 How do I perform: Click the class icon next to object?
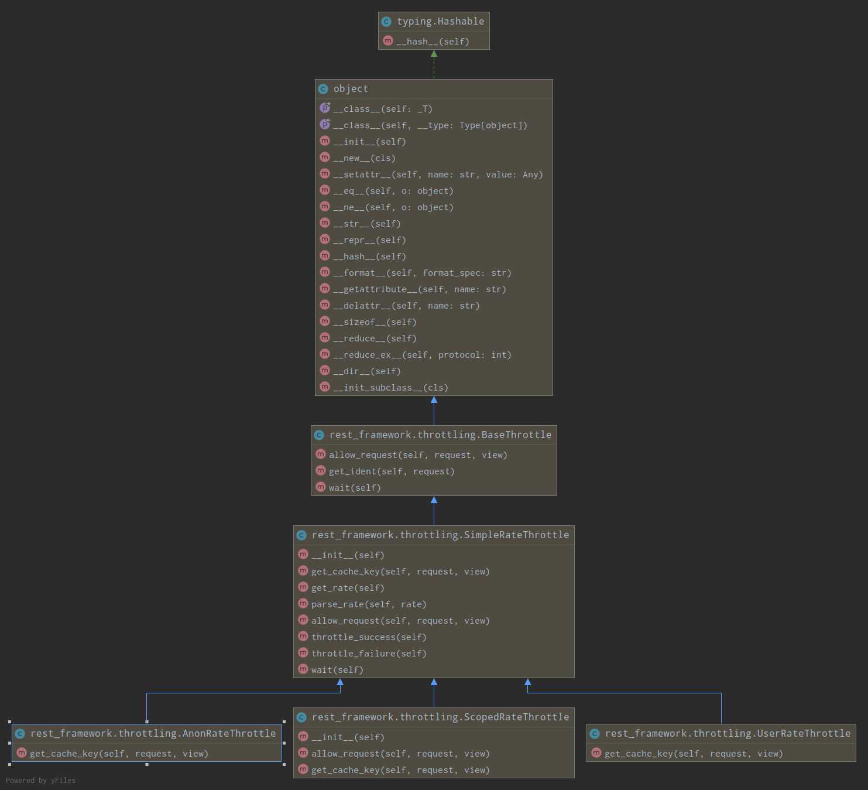[x=323, y=89]
